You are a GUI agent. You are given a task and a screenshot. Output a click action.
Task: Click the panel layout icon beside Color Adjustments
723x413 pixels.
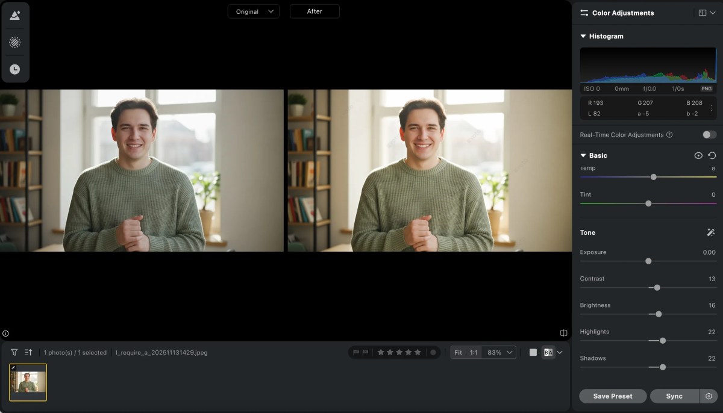703,13
